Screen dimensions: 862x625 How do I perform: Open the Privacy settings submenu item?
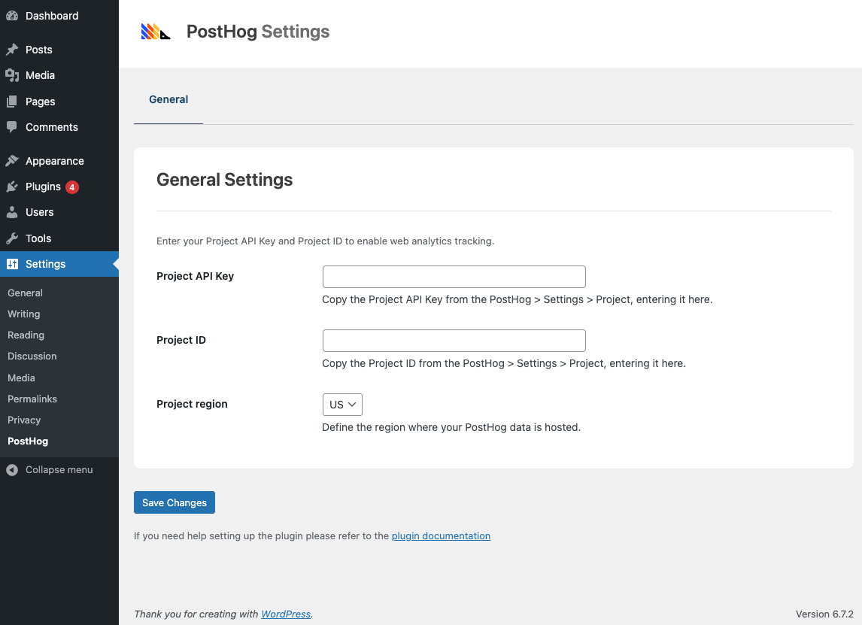click(24, 420)
